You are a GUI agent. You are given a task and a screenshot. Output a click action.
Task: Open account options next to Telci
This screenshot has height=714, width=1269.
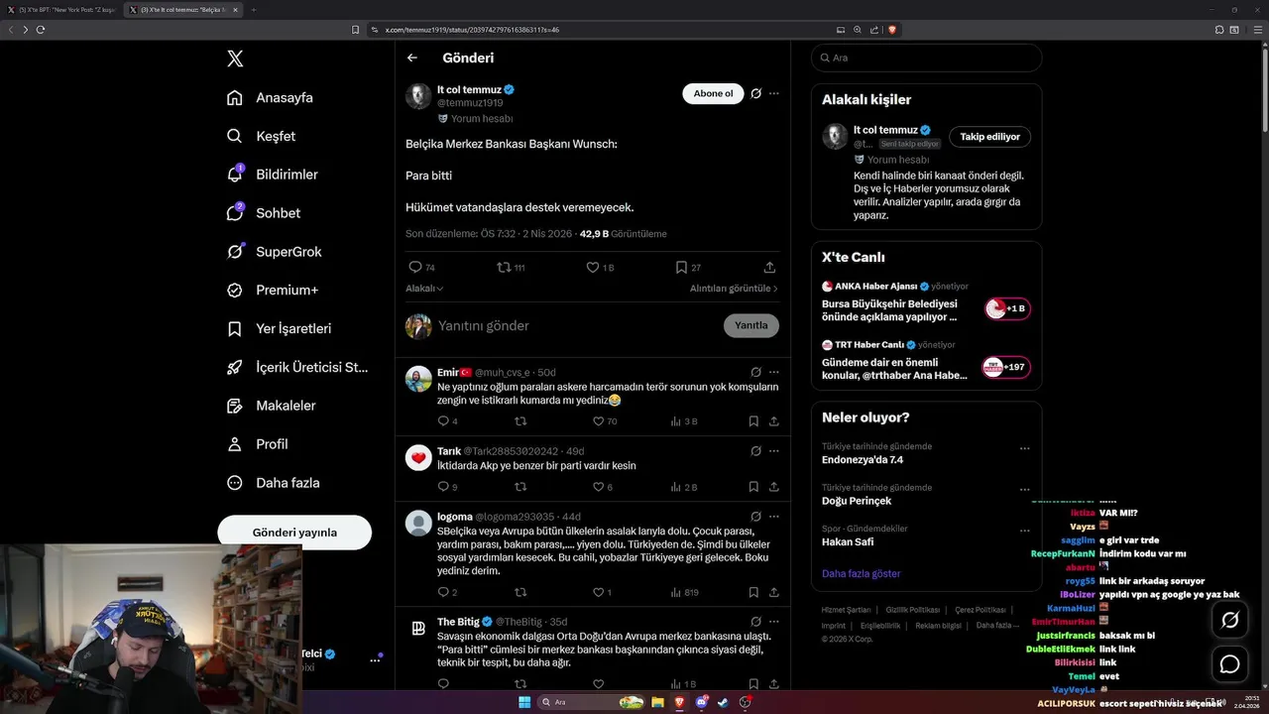tap(376, 659)
